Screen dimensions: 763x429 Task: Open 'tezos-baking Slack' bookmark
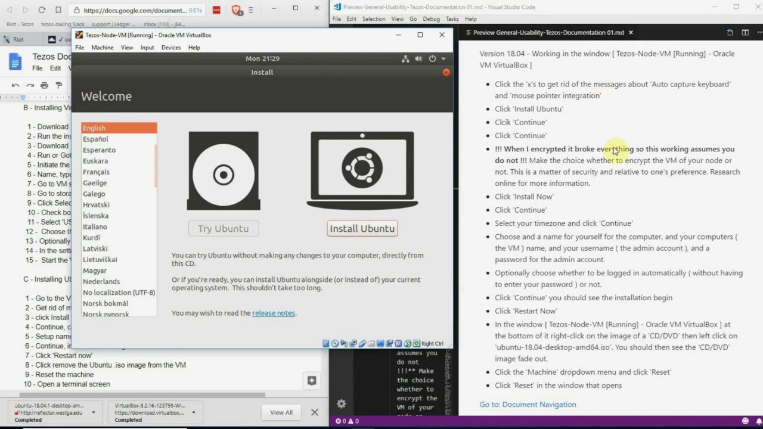(63, 24)
